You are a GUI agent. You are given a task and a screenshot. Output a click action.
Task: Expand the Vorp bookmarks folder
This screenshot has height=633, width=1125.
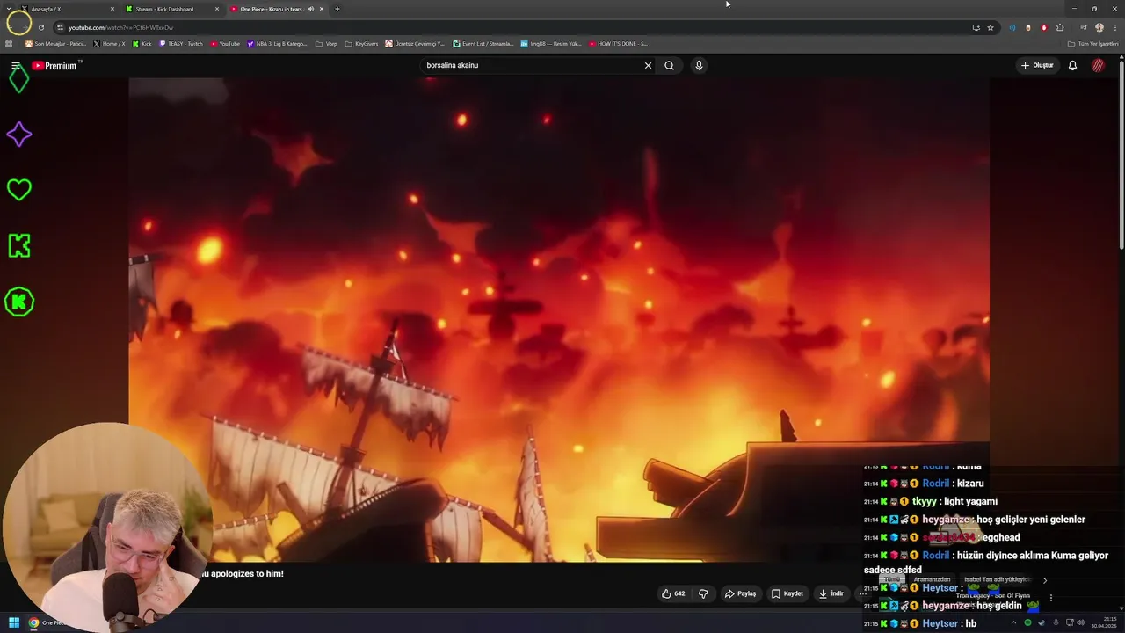326,43
